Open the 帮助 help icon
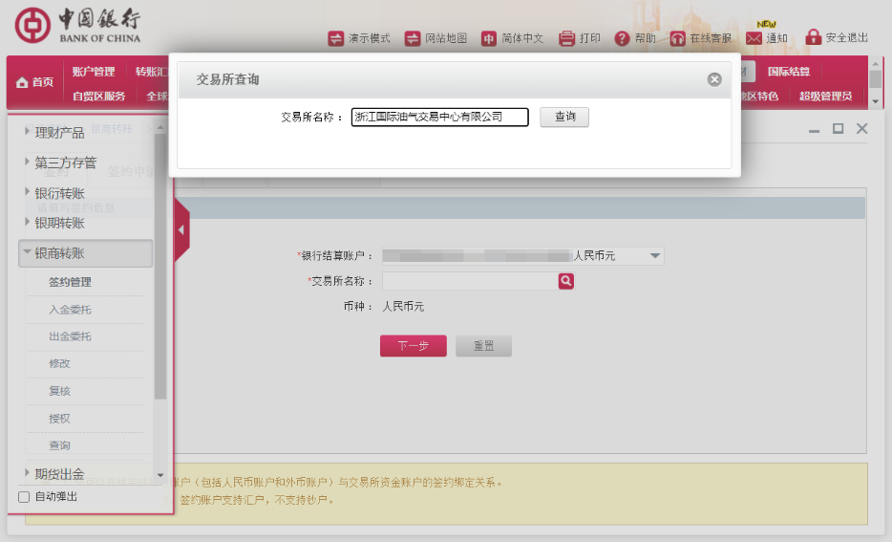892x542 pixels. click(x=622, y=38)
